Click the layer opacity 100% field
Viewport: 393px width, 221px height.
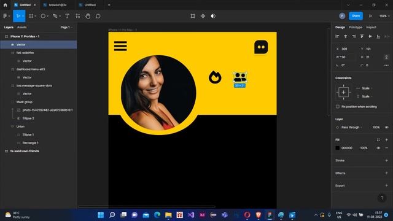tap(376, 127)
